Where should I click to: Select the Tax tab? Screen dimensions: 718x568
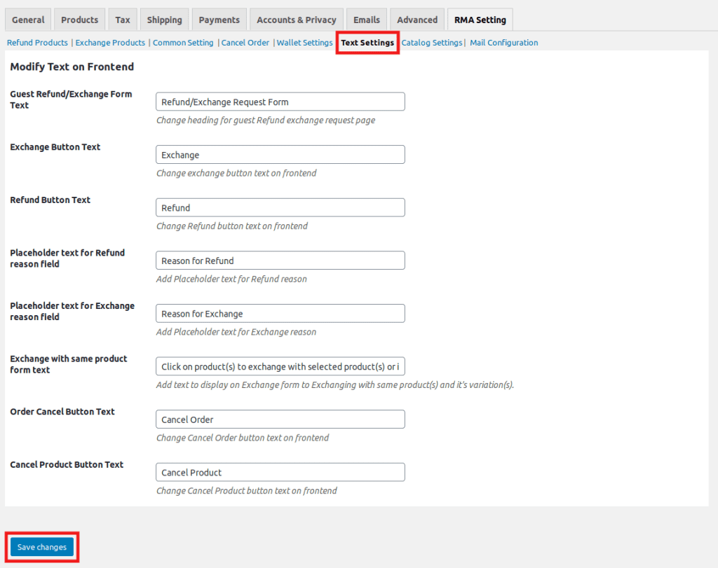click(122, 19)
